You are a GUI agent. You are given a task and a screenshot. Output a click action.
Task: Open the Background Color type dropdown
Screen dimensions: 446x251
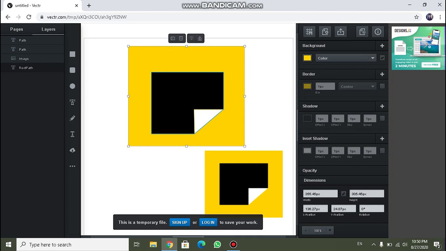(346, 58)
